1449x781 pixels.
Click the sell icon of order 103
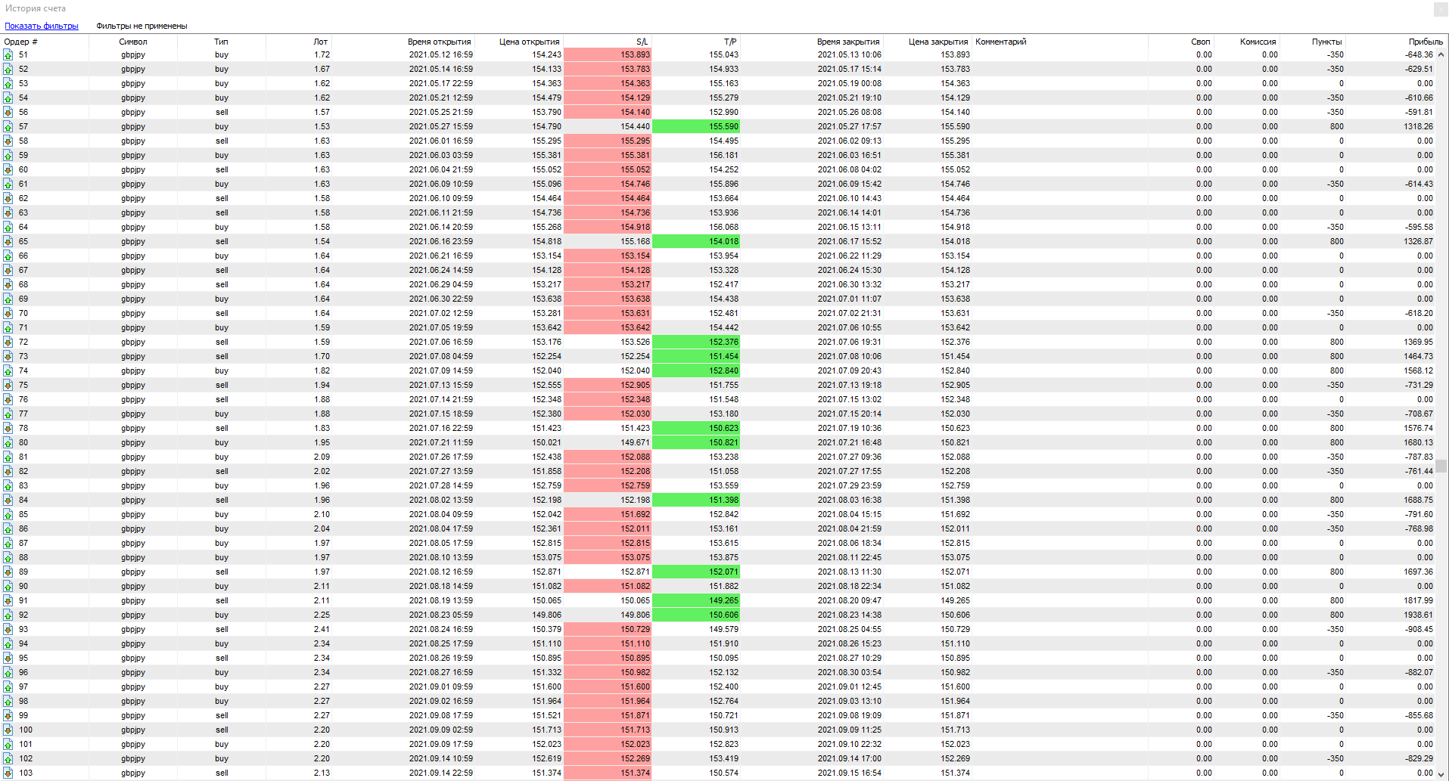coord(8,773)
